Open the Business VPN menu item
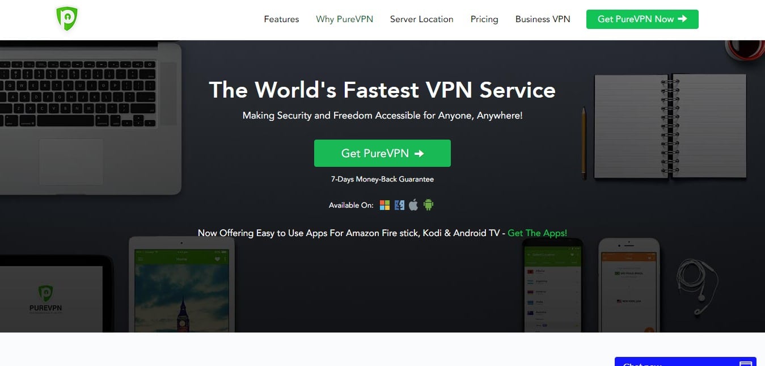This screenshot has height=366, width=765. pyautogui.click(x=543, y=19)
